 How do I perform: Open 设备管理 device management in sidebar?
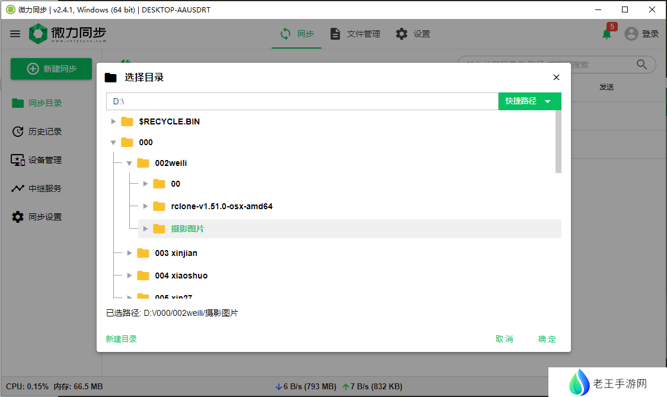click(45, 160)
